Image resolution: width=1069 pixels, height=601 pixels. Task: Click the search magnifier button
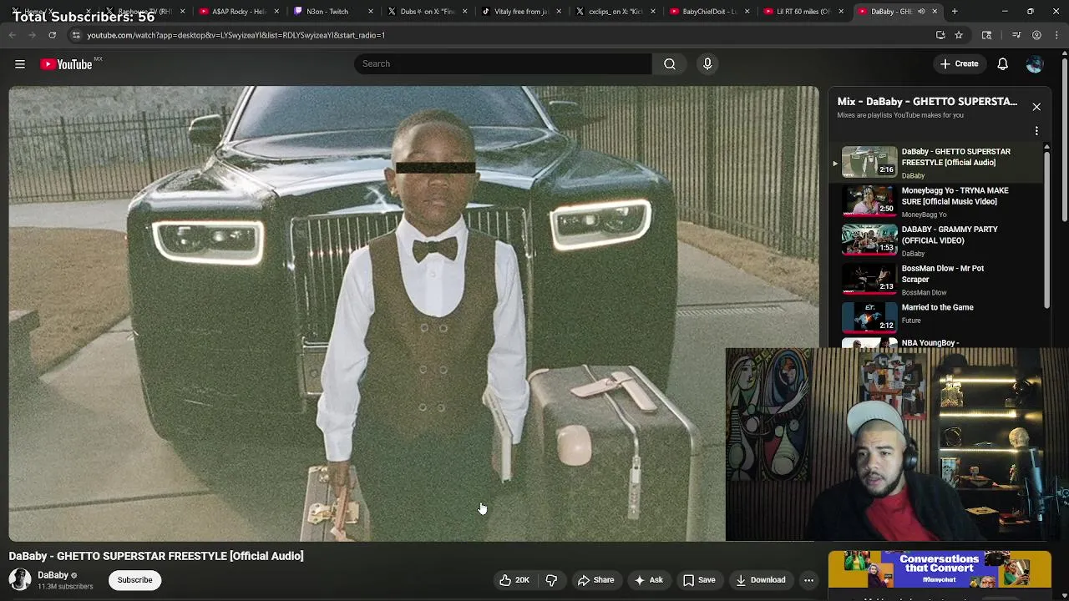670,63
